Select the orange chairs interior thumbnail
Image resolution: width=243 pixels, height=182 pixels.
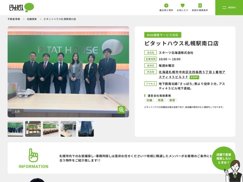point(51,129)
